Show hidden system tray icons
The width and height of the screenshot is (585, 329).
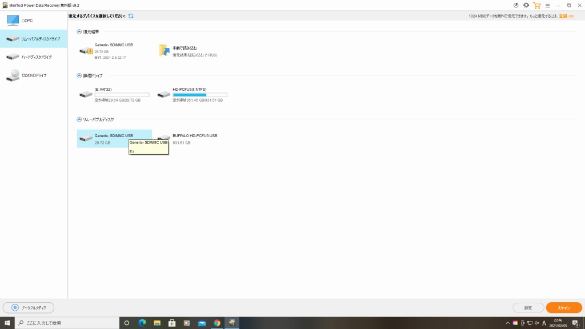(x=508, y=323)
